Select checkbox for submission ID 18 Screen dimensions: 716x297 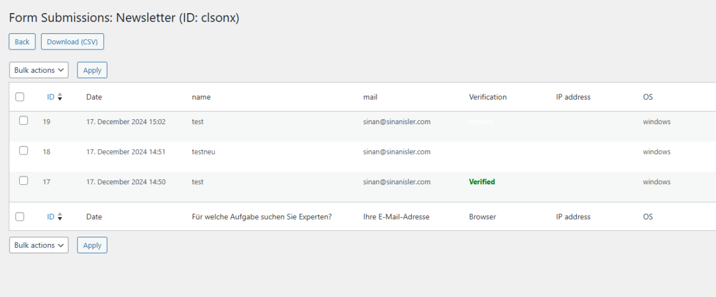[23, 151]
